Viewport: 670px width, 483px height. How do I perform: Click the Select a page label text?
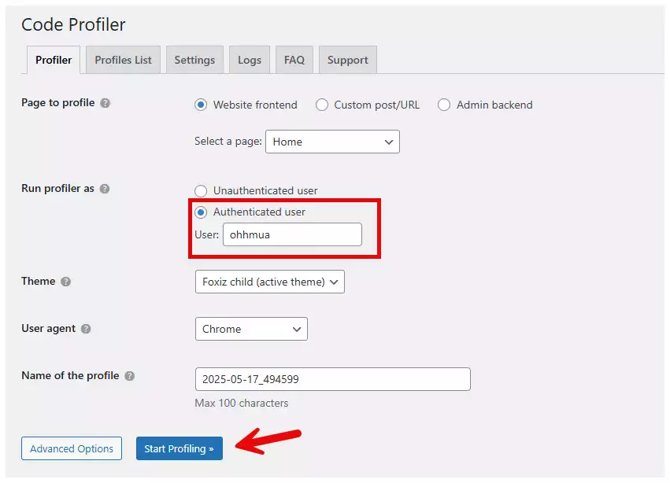point(228,142)
